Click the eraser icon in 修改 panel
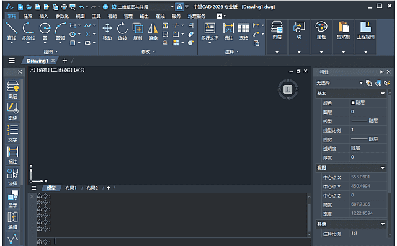The width and height of the screenshot is (397, 246). (190, 34)
